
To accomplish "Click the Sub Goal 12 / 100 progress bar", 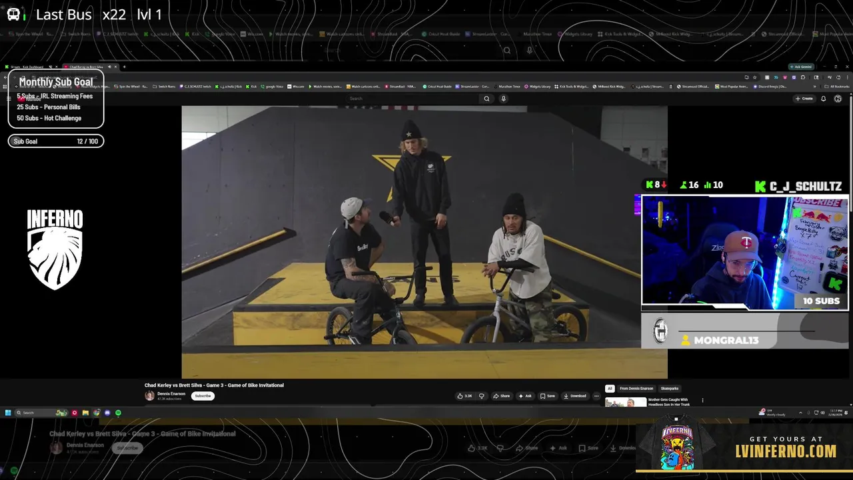I will [x=56, y=141].
